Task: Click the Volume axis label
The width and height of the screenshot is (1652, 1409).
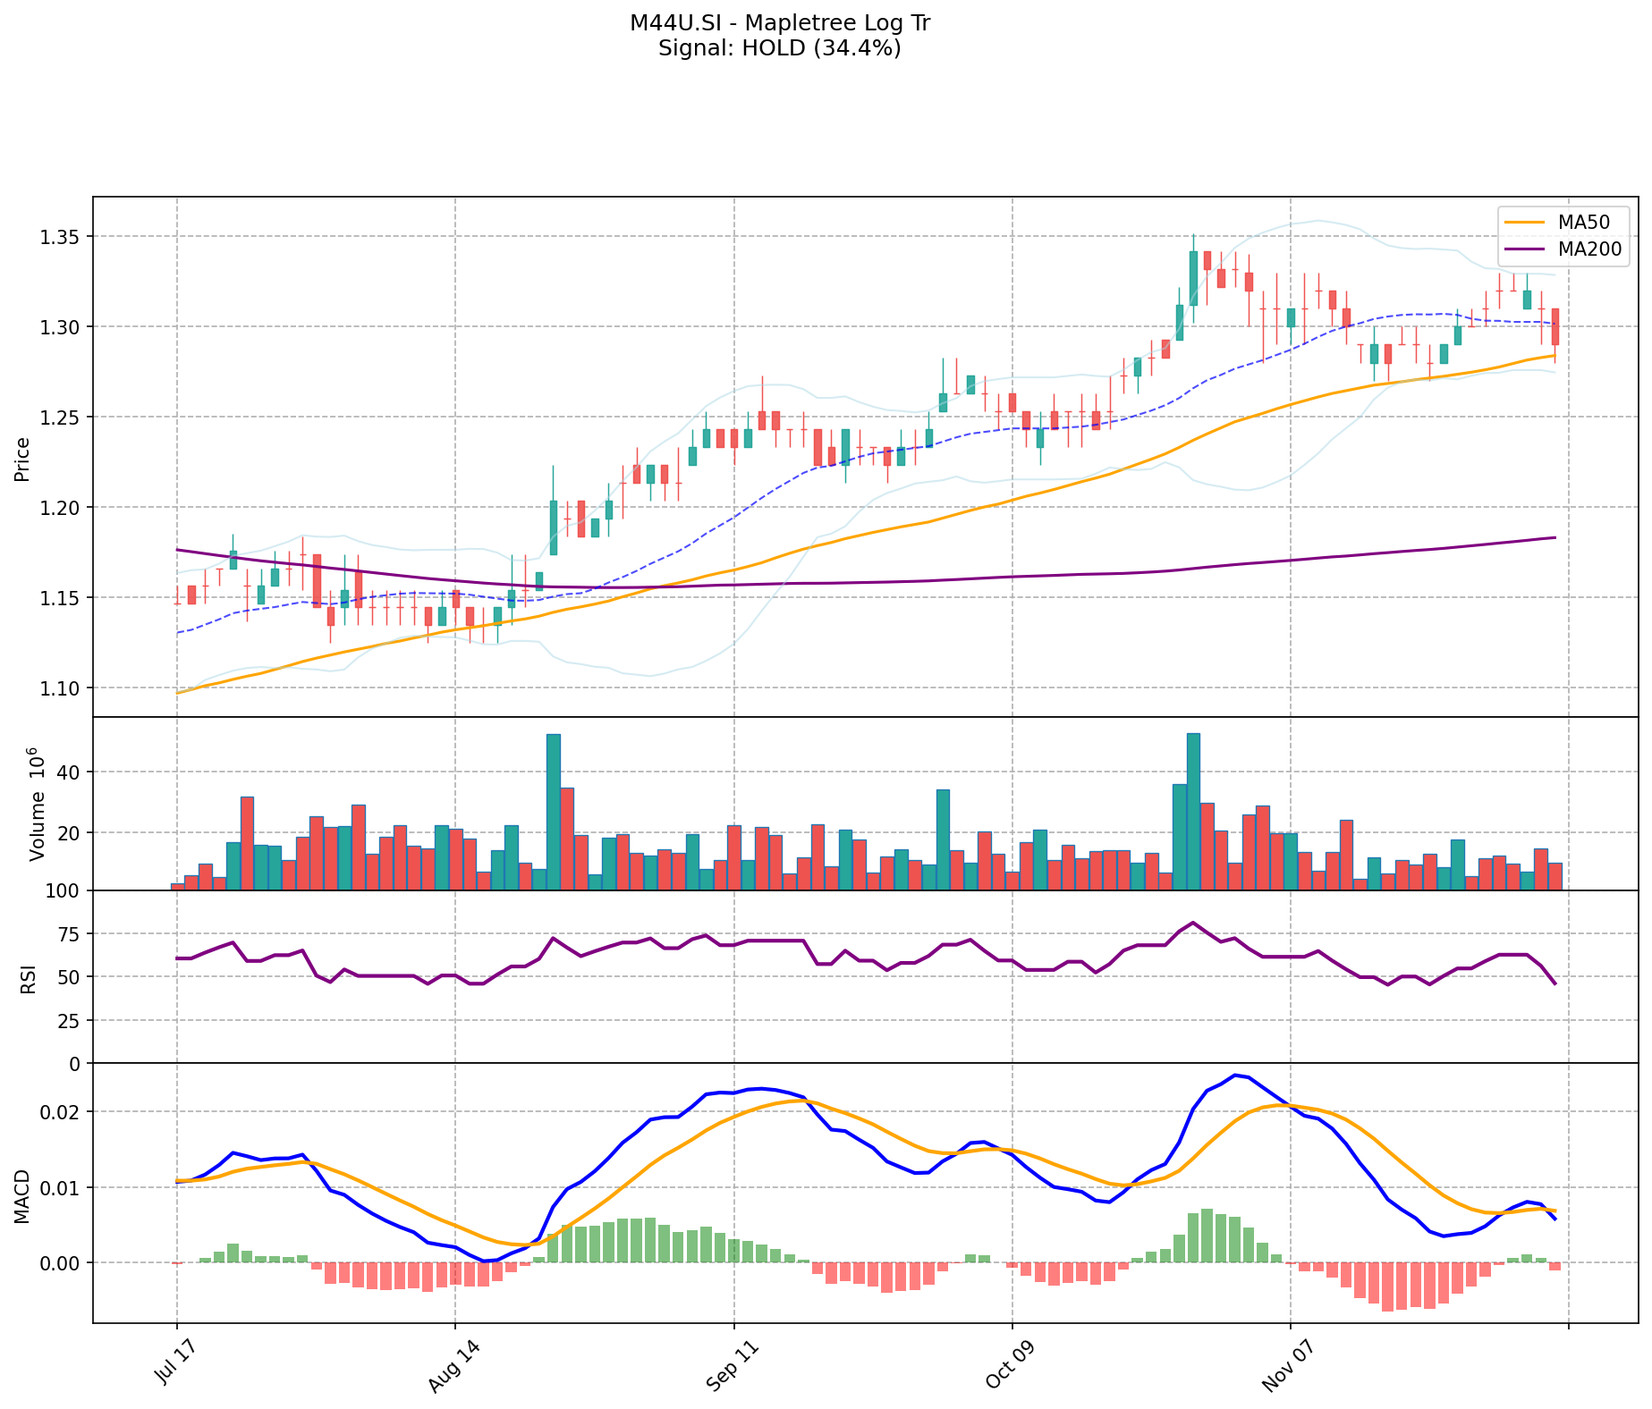Action: (37, 804)
